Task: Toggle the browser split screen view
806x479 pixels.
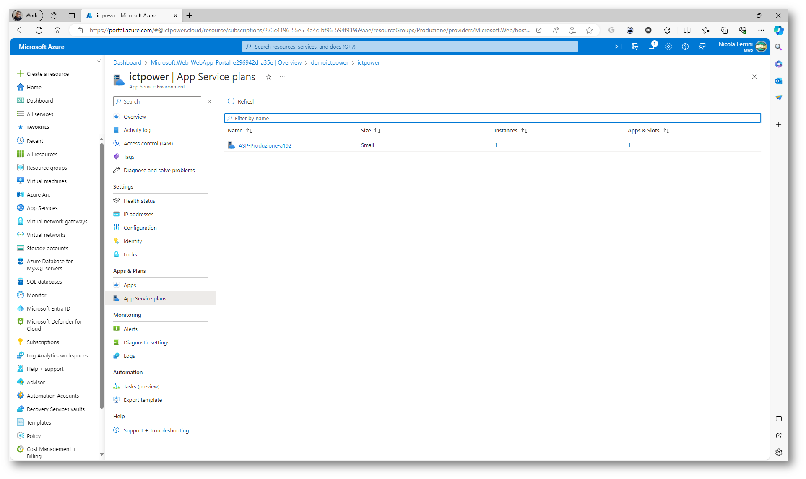Action: 687,30
